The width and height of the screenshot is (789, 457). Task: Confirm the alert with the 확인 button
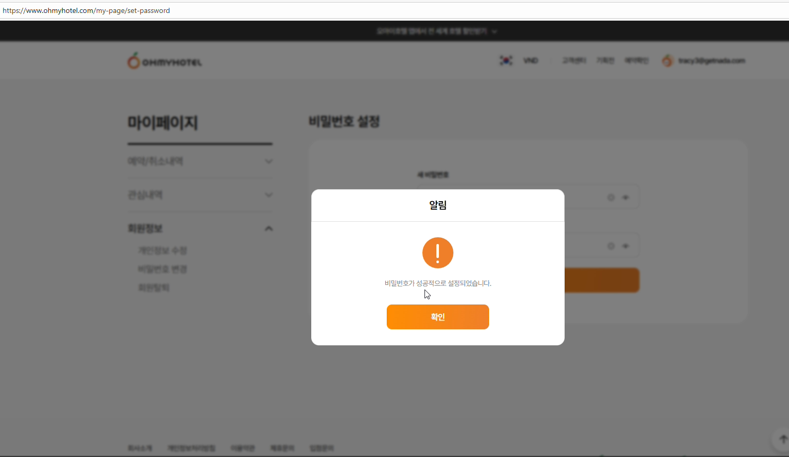pyautogui.click(x=438, y=317)
